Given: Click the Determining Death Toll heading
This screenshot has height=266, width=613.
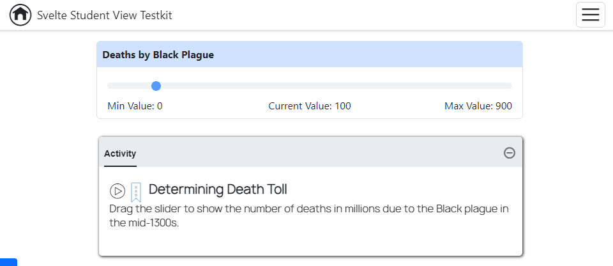Looking at the screenshot, I should pyautogui.click(x=218, y=189).
